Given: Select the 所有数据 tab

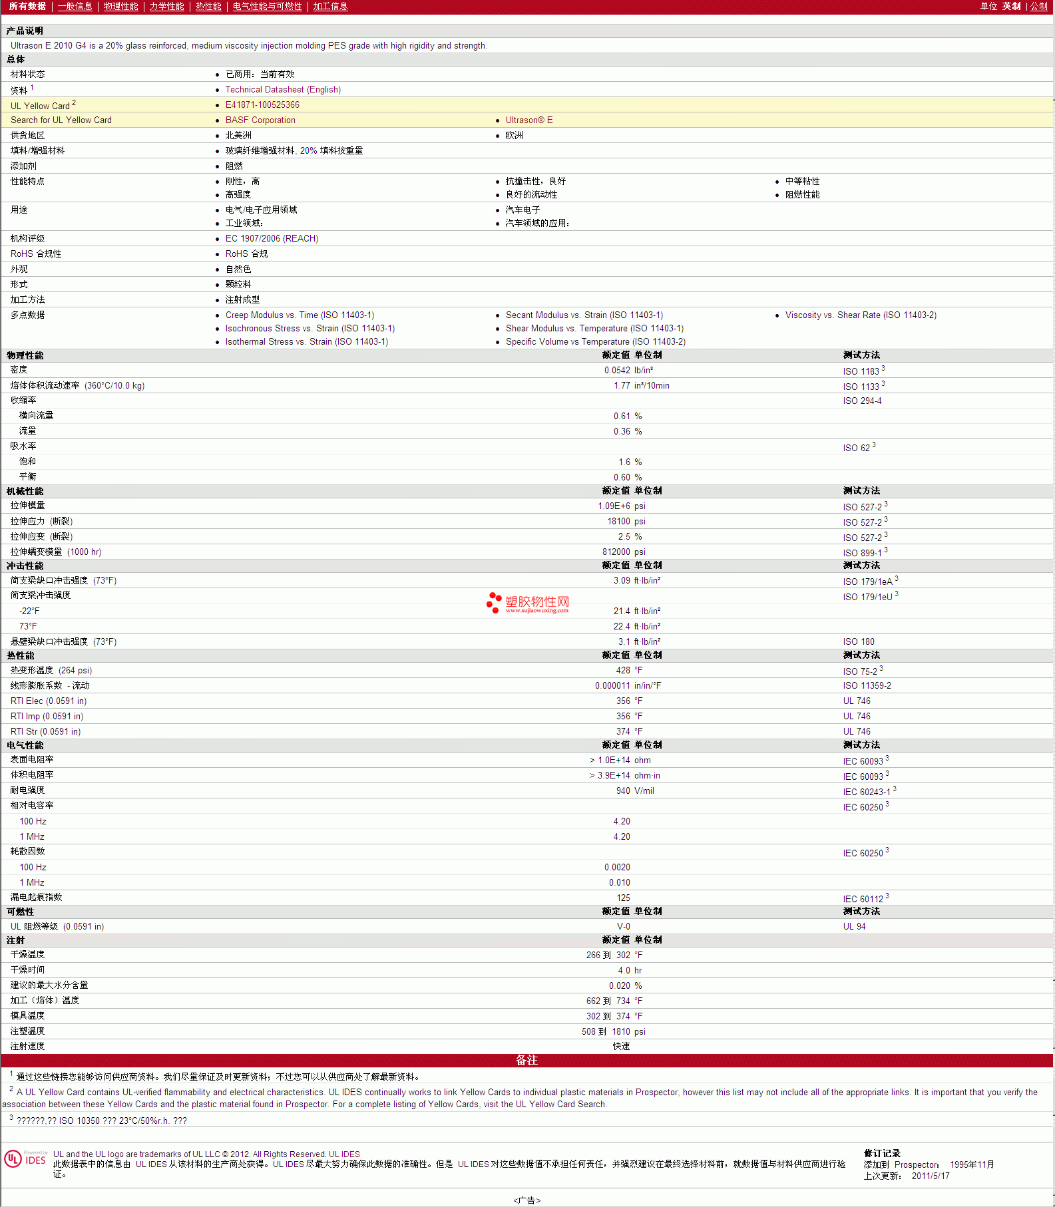Looking at the screenshot, I should point(27,7).
